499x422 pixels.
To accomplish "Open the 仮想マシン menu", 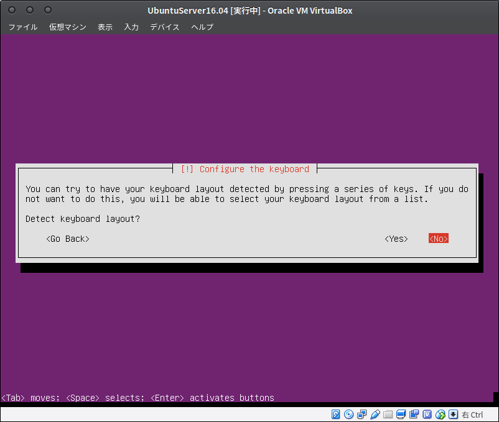I will pyautogui.click(x=68, y=27).
